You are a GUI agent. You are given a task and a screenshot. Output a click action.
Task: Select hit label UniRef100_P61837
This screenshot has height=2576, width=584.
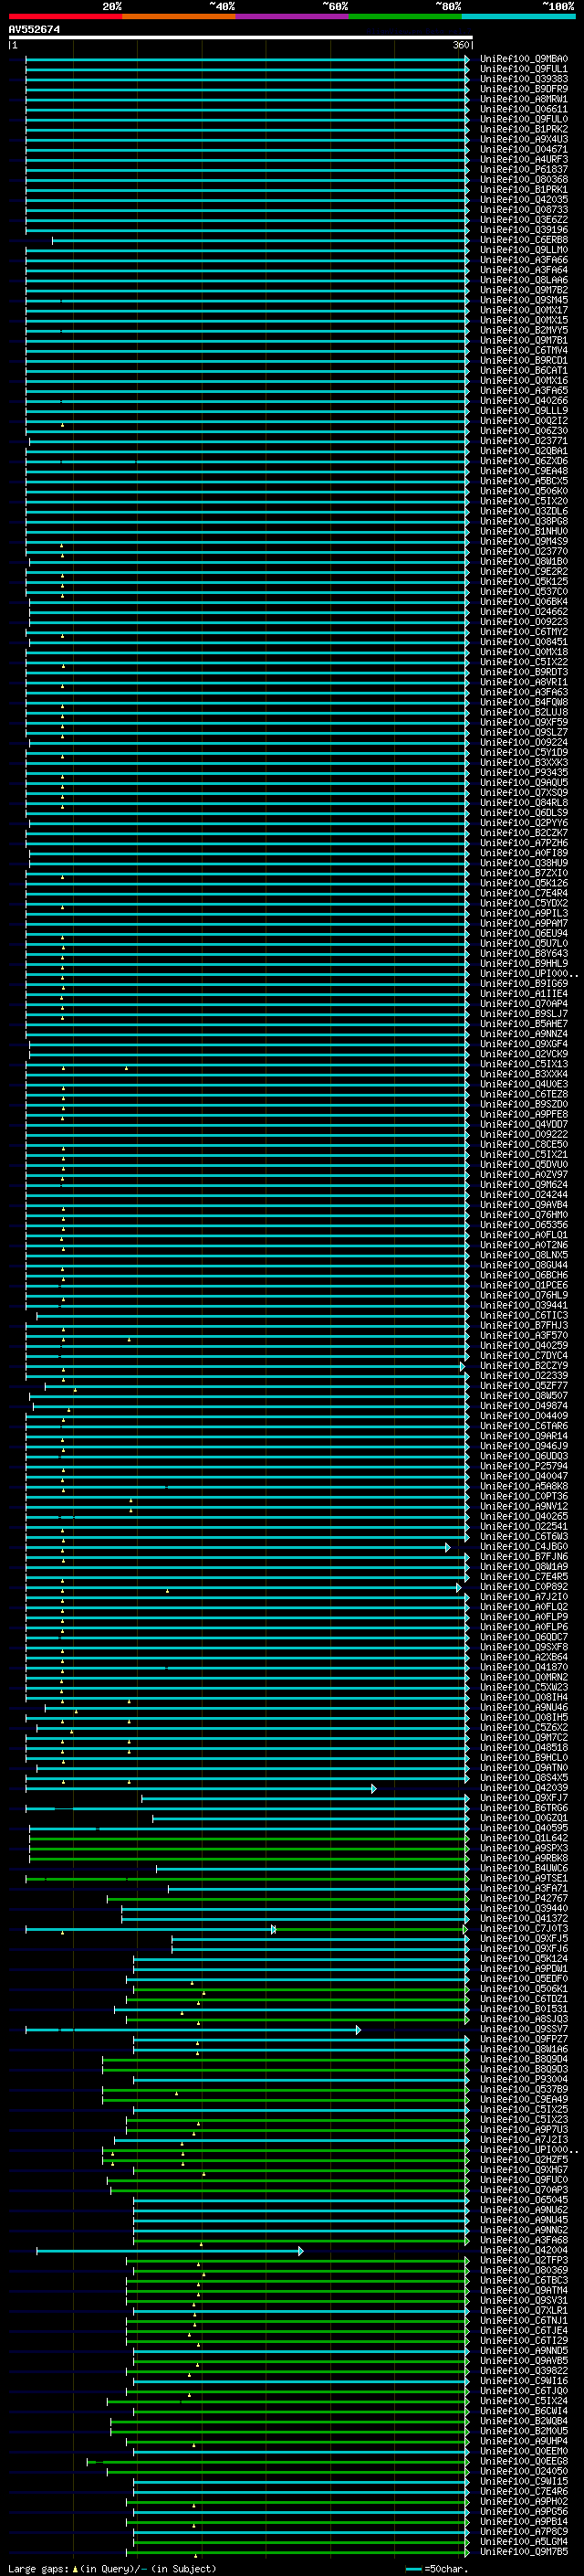click(x=524, y=170)
